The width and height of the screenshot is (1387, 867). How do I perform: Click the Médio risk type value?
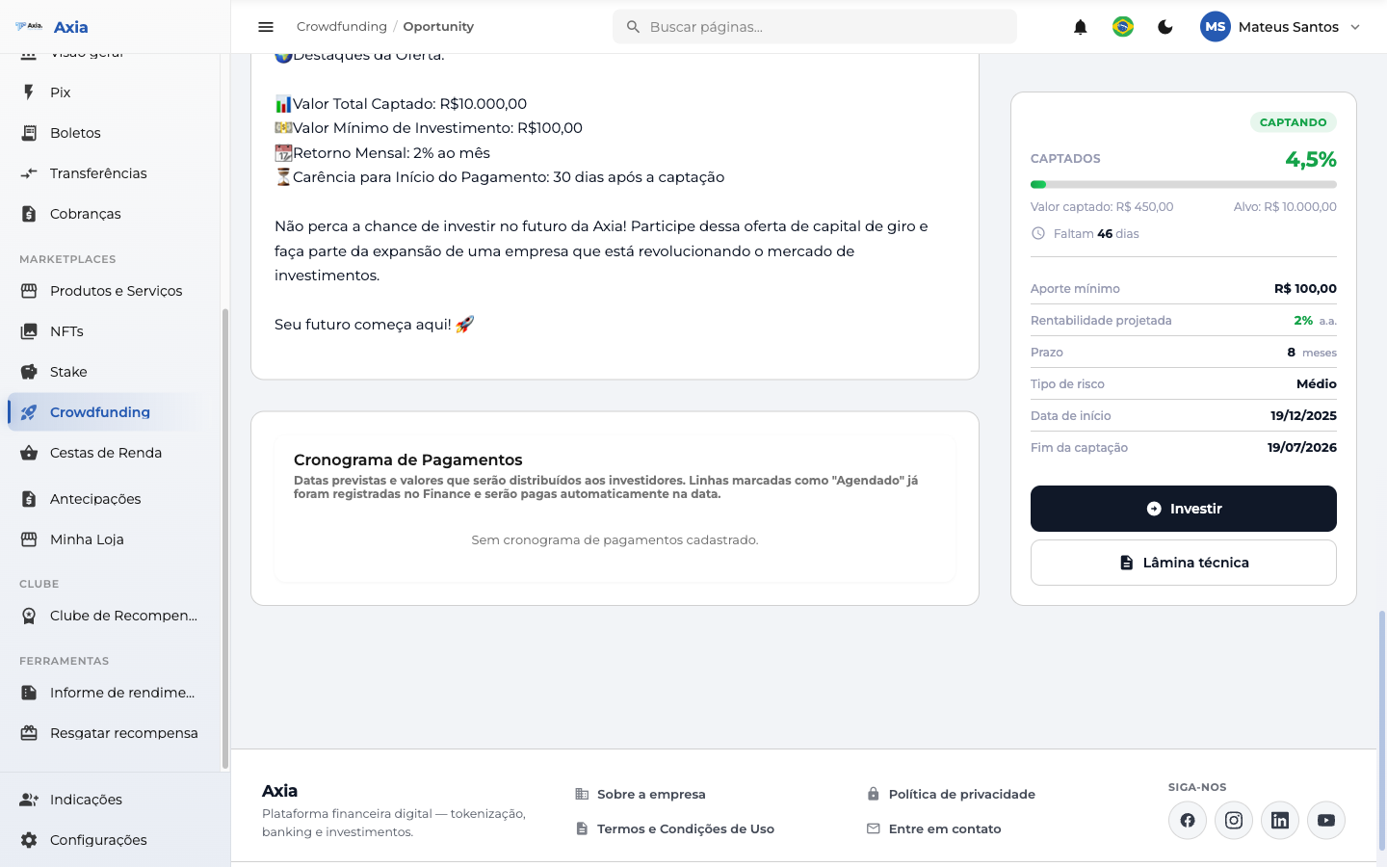pyautogui.click(x=1317, y=384)
